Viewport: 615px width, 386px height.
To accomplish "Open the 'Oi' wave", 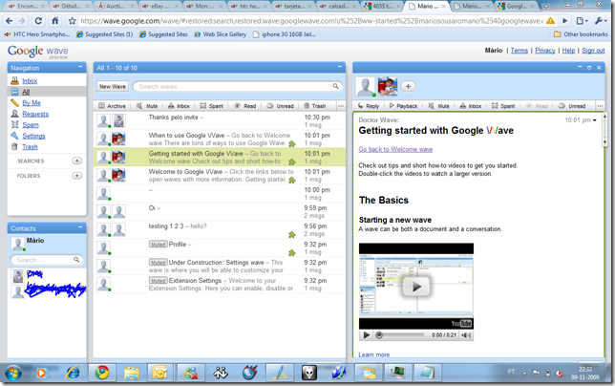I will 220,212.
